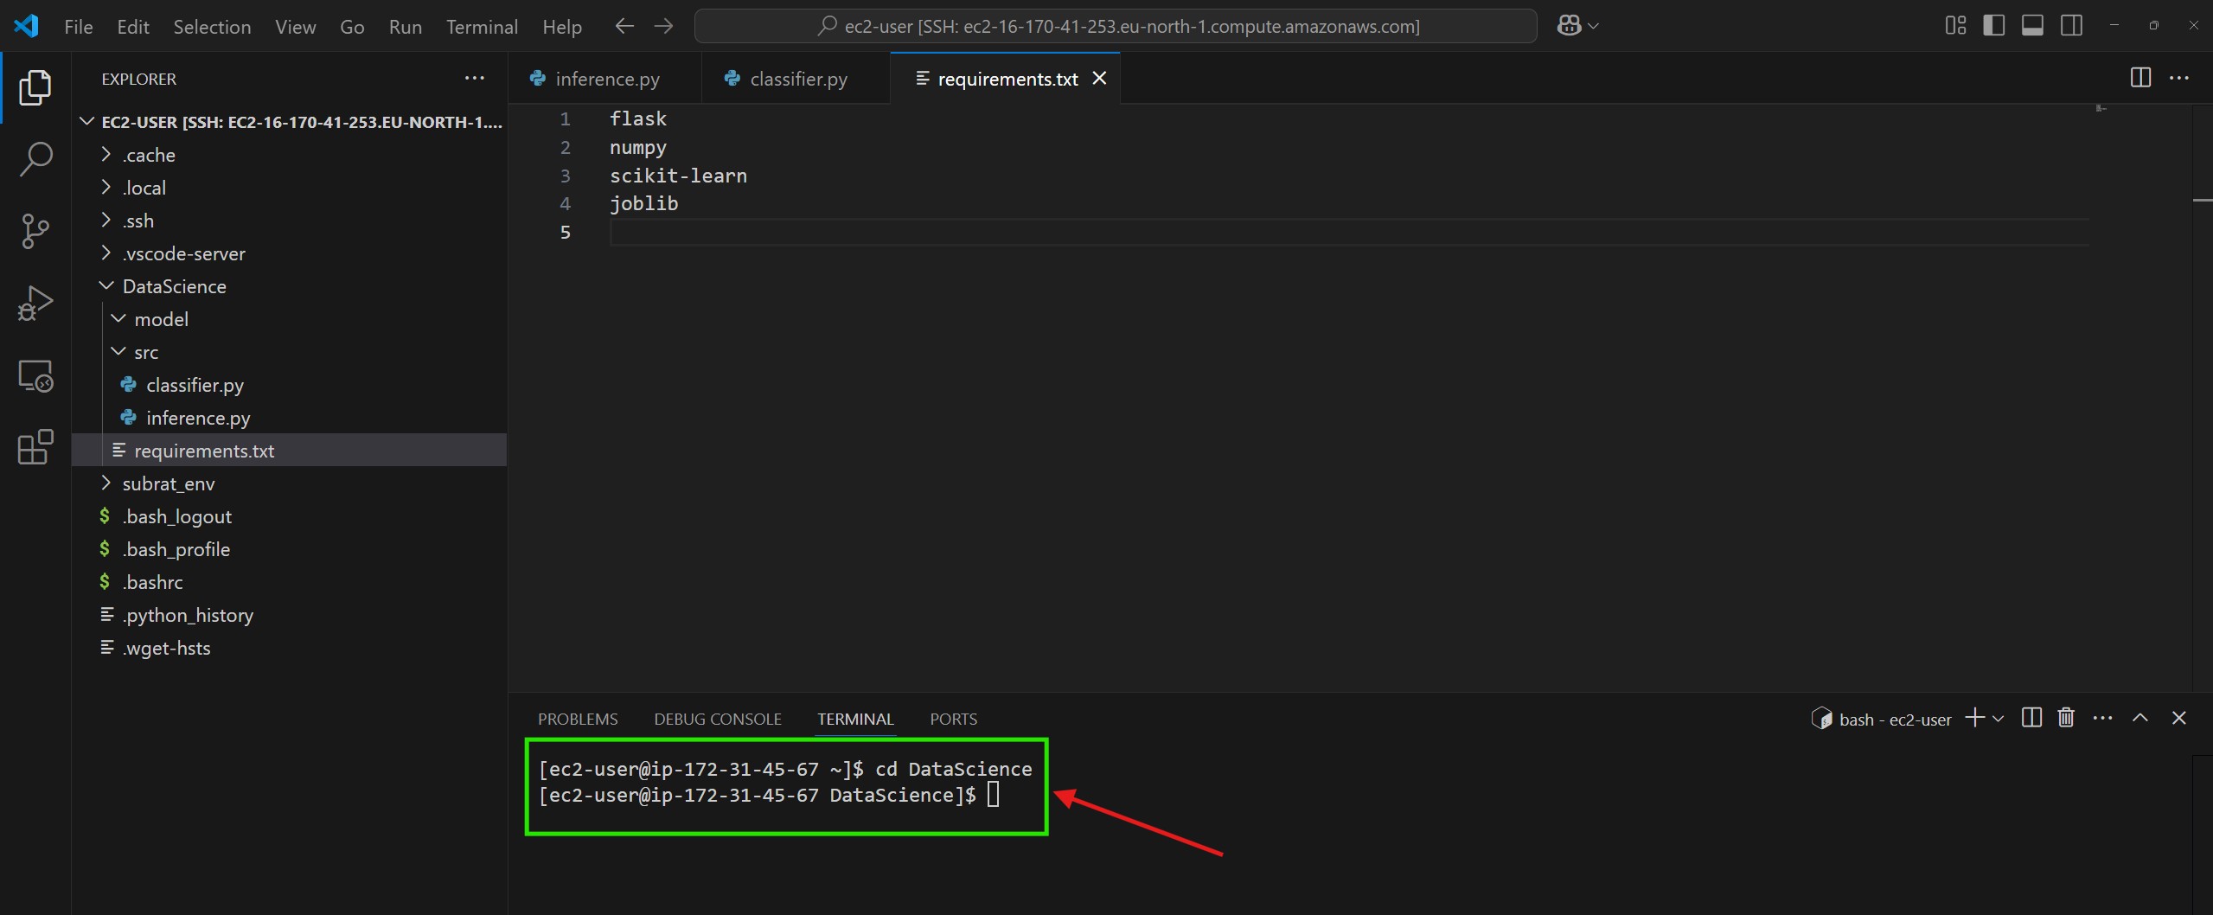Open the Search view in activity bar
The height and width of the screenshot is (915, 2213).
(35, 159)
